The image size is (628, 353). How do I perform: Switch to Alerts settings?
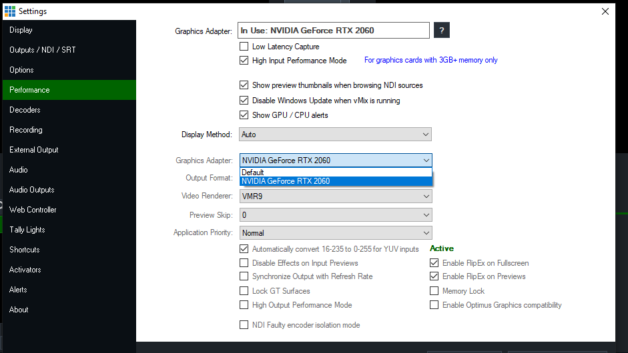(x=69, y=290)
